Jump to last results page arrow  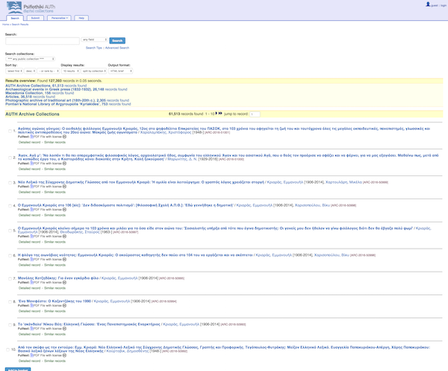222,113
